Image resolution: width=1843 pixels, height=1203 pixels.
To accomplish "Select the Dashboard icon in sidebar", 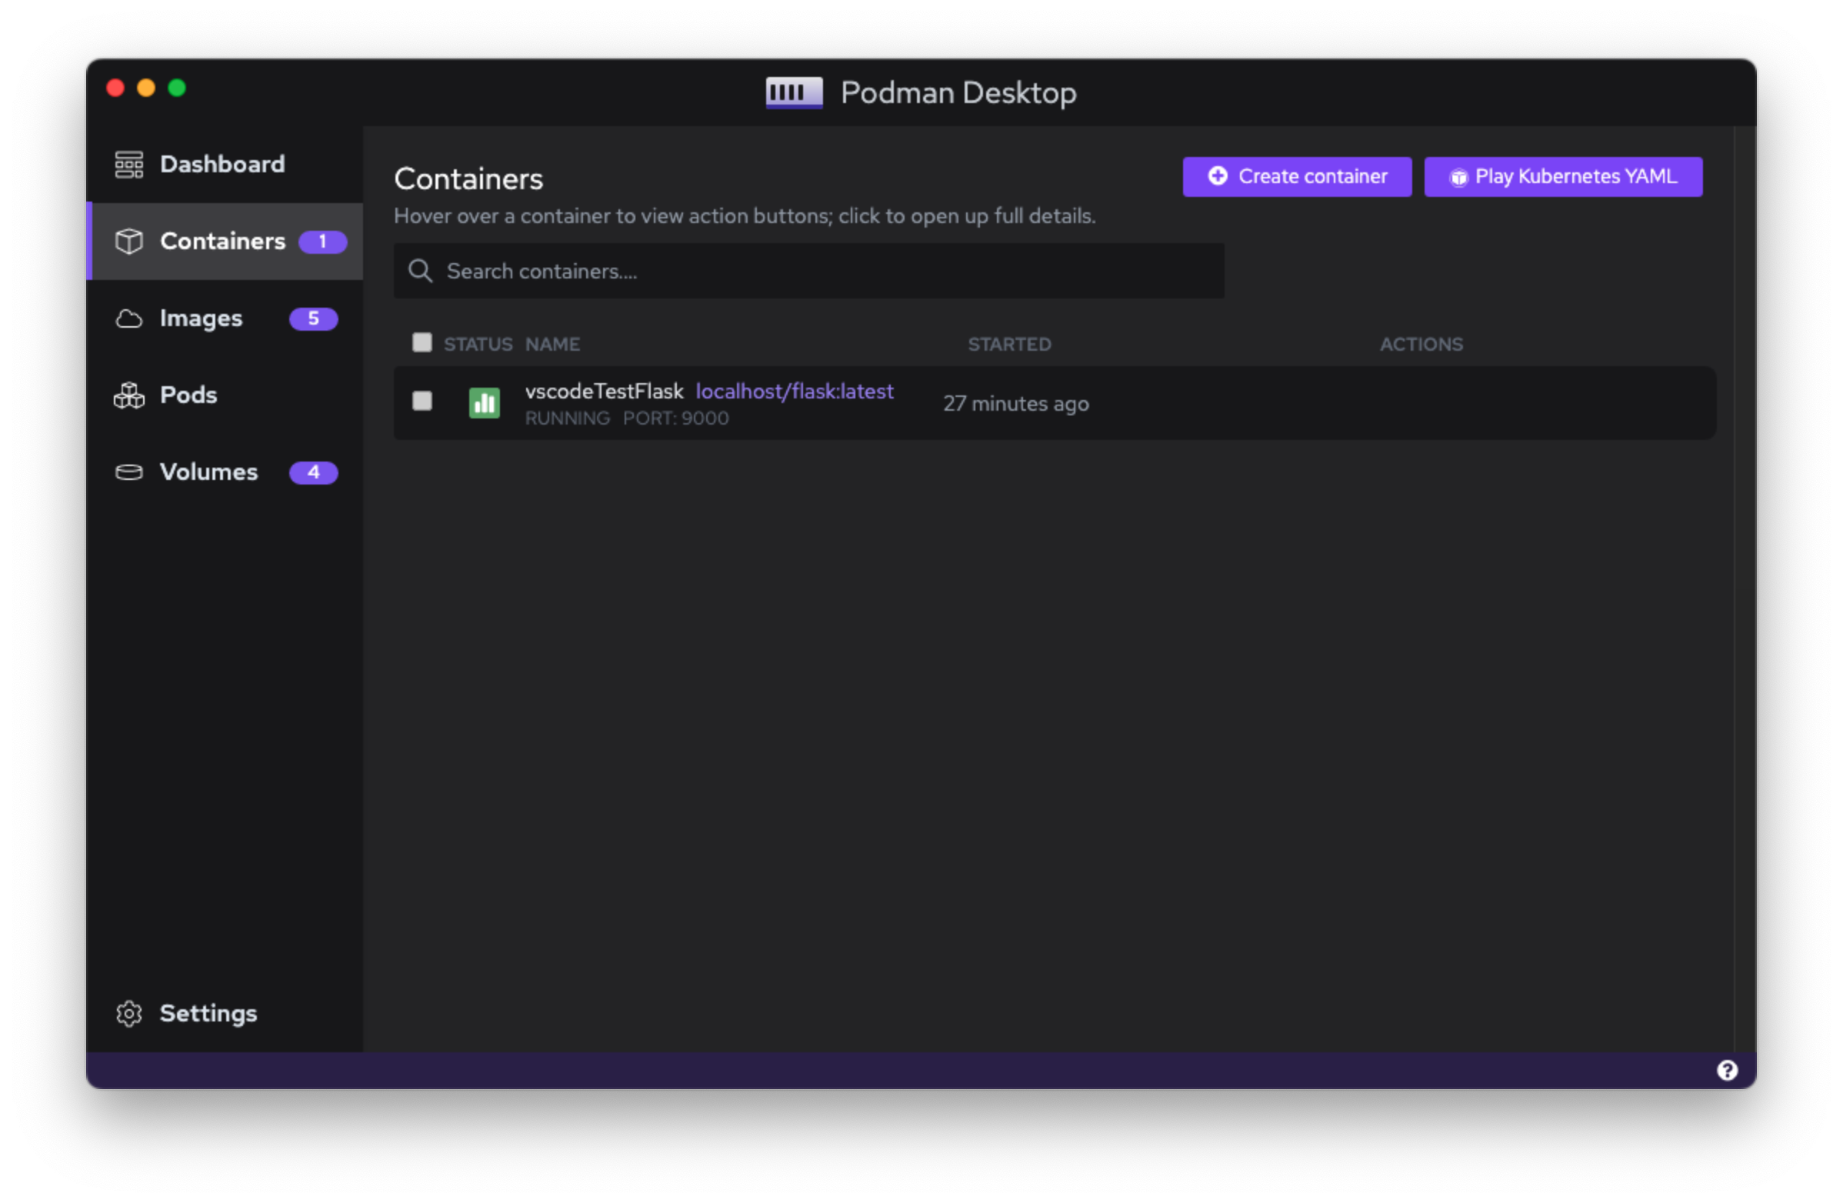I will point(128,164).
